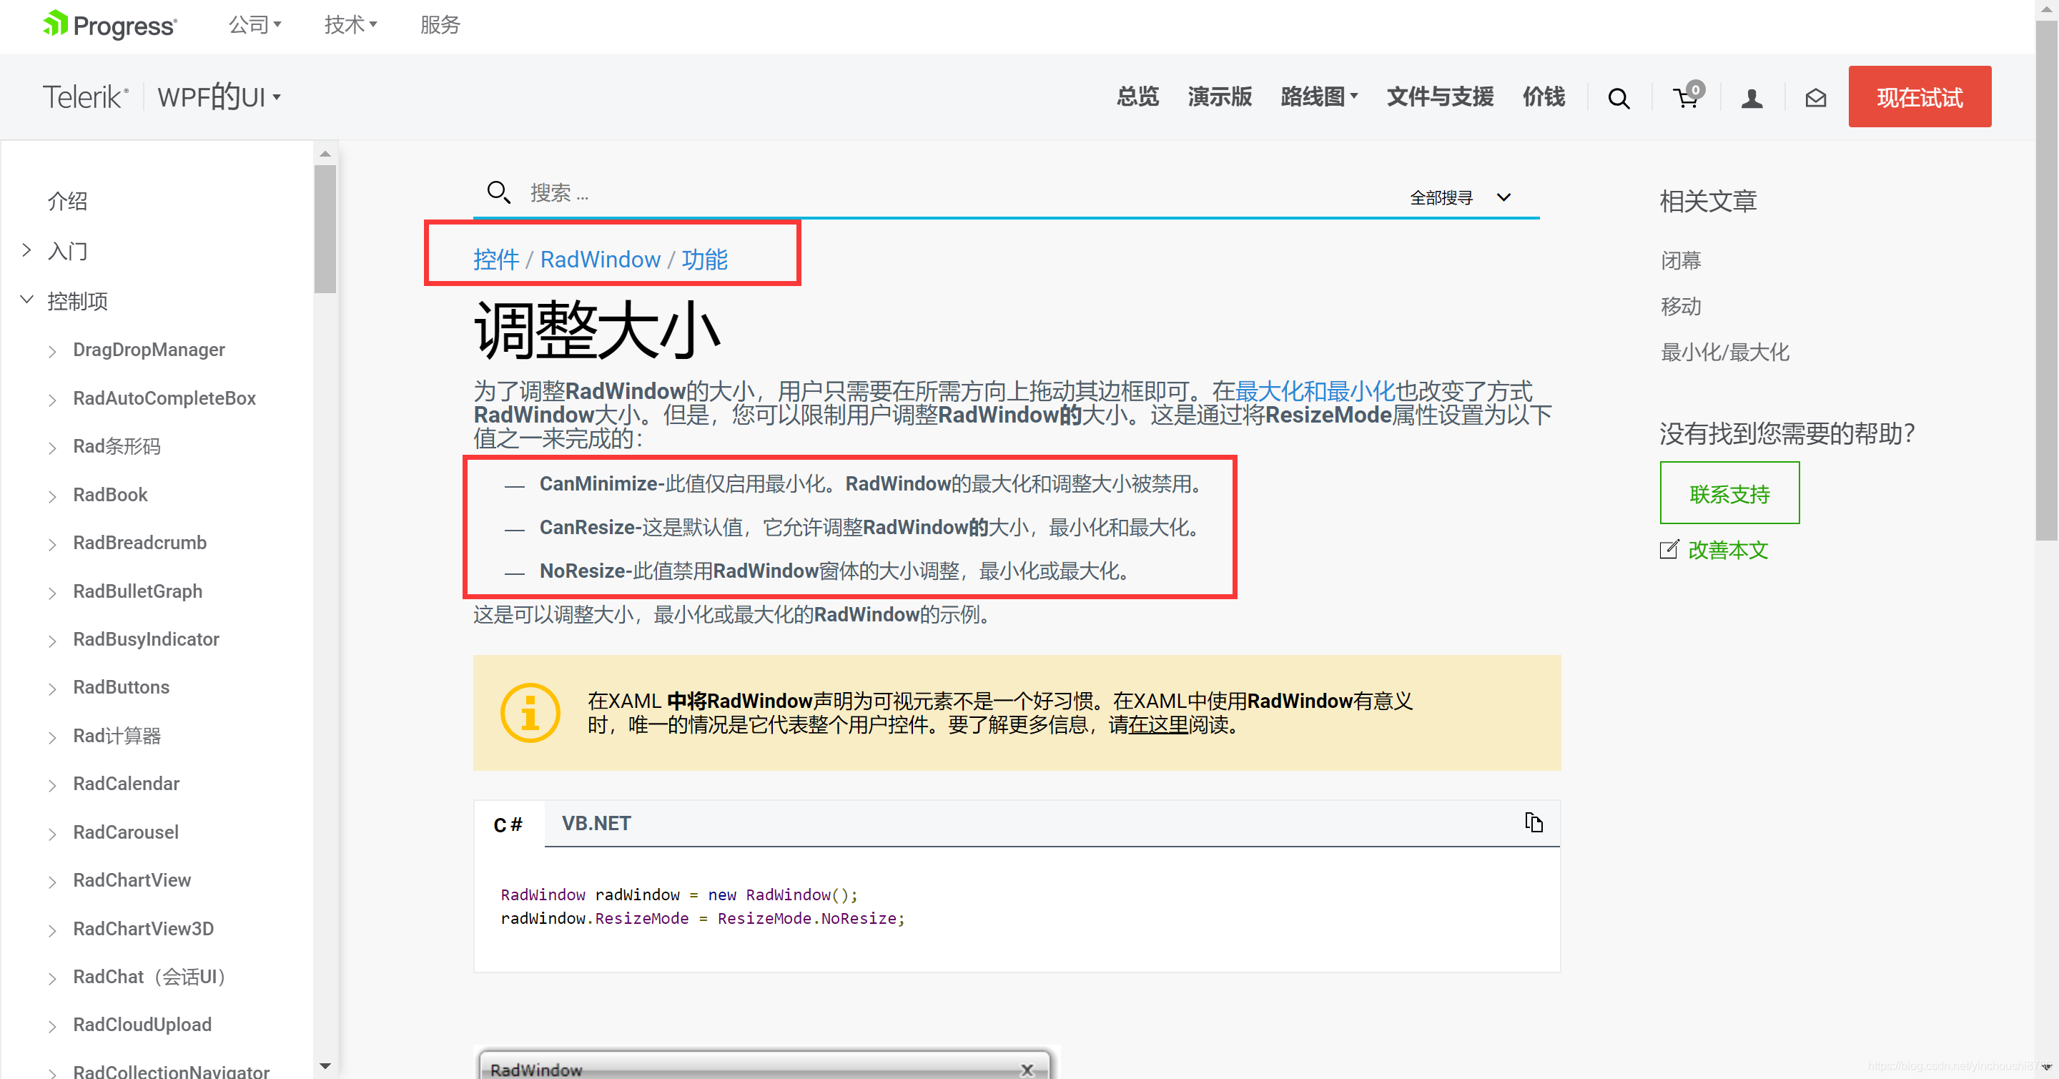This screenshot has width=2059, height=1079.
Task: Click the 联系支持 contact support button
Action: pyautogui.click(x=1729, y=493)
